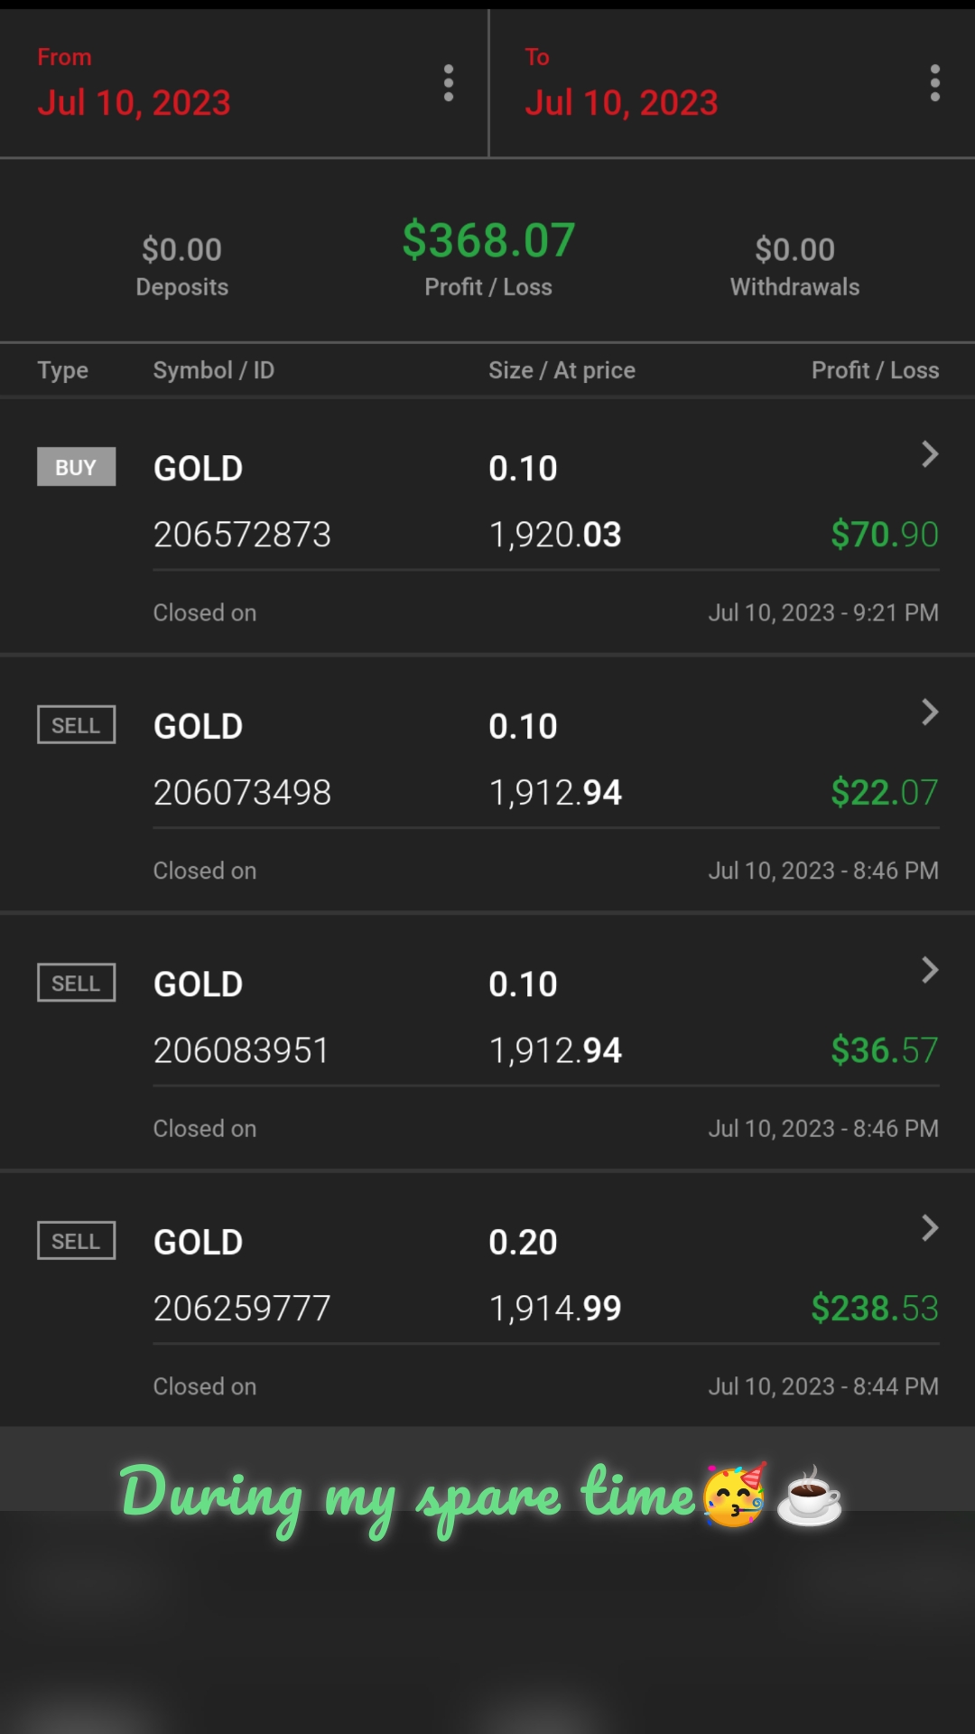Tap the BUY badge on order 206572873
Image resolution: width=975 pixels, height=1734 pixels.
click(76, 467)
